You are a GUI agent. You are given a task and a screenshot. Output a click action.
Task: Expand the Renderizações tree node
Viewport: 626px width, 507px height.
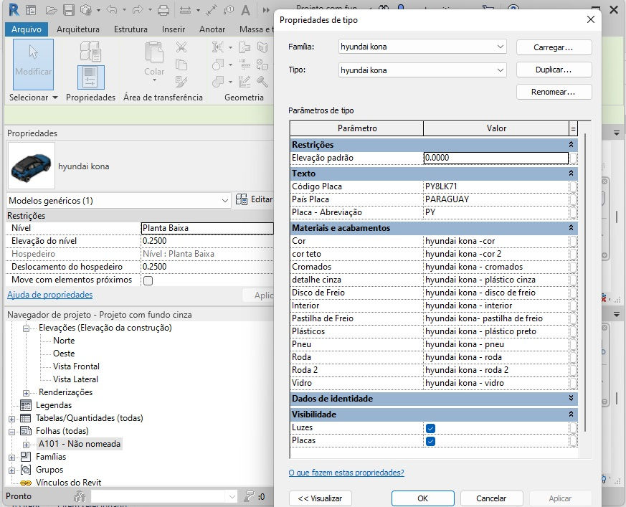point(27,393)
